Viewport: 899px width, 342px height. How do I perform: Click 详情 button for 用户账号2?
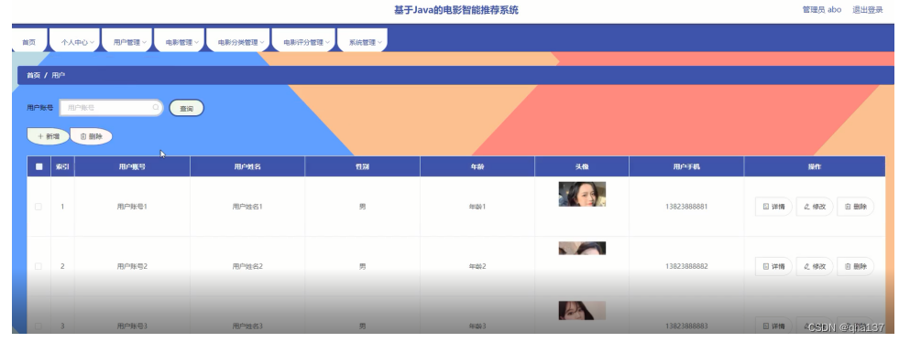[773, 266]
